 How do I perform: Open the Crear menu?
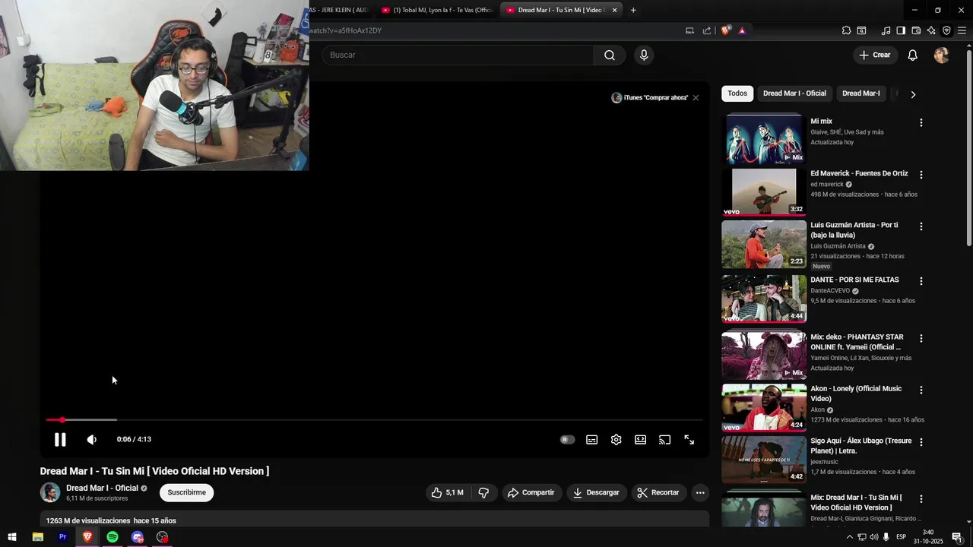pos(874,55)
